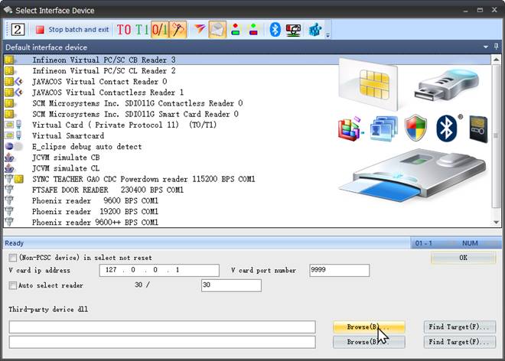
Task: Click the T0 protocol toolbar icon
Action: point(124,30)
